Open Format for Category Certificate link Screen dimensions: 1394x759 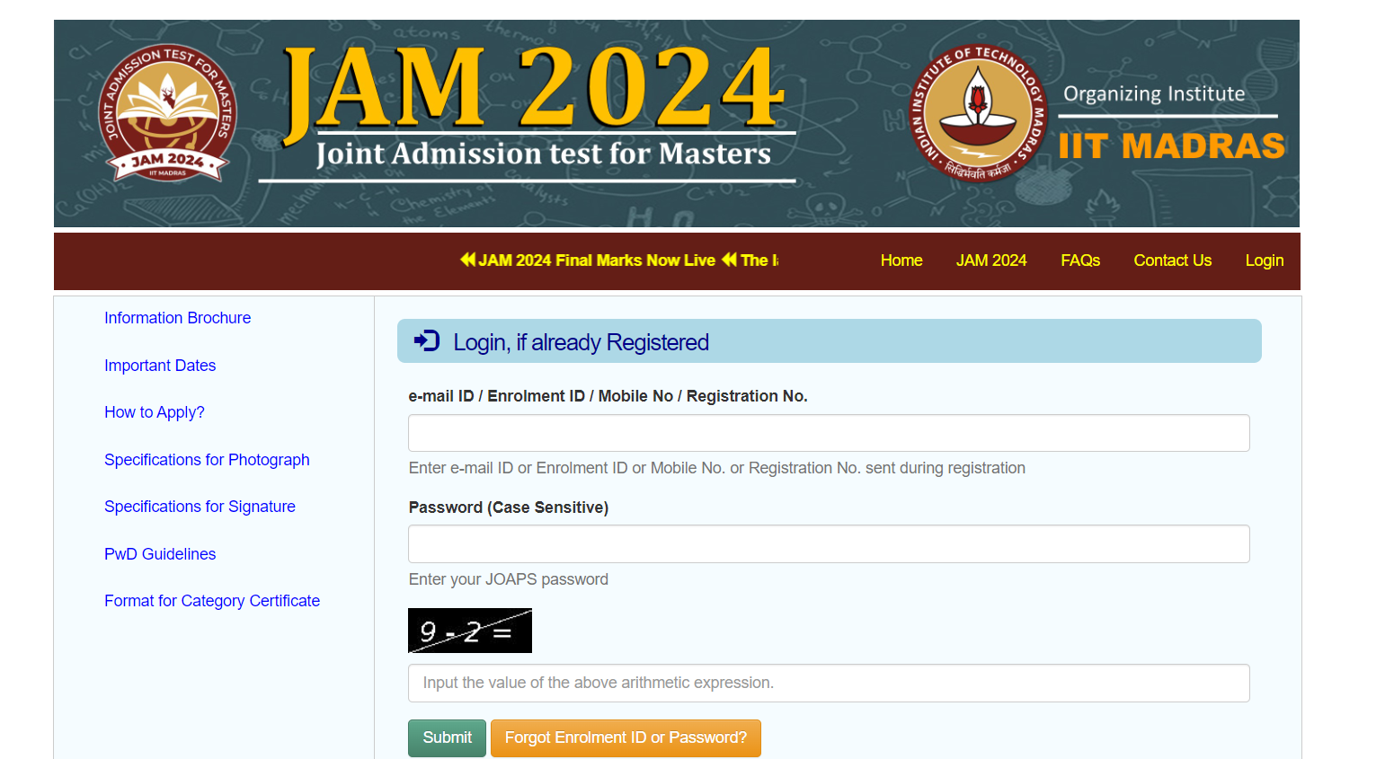coord(212,601)
